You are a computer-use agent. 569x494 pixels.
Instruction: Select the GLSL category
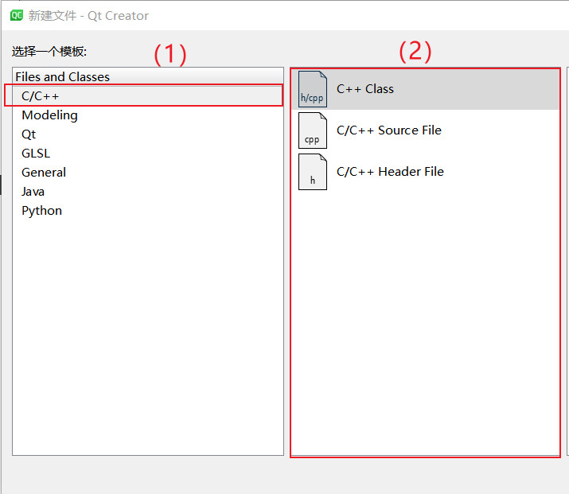click(36, 154)
